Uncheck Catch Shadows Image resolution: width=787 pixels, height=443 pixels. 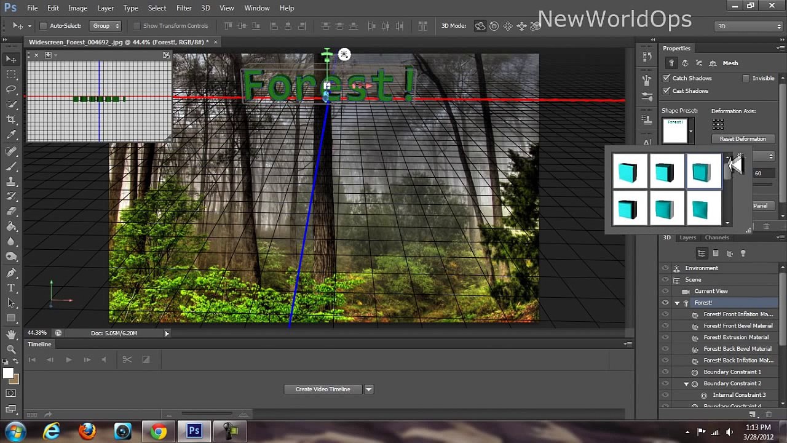click(x=666, y=78)
